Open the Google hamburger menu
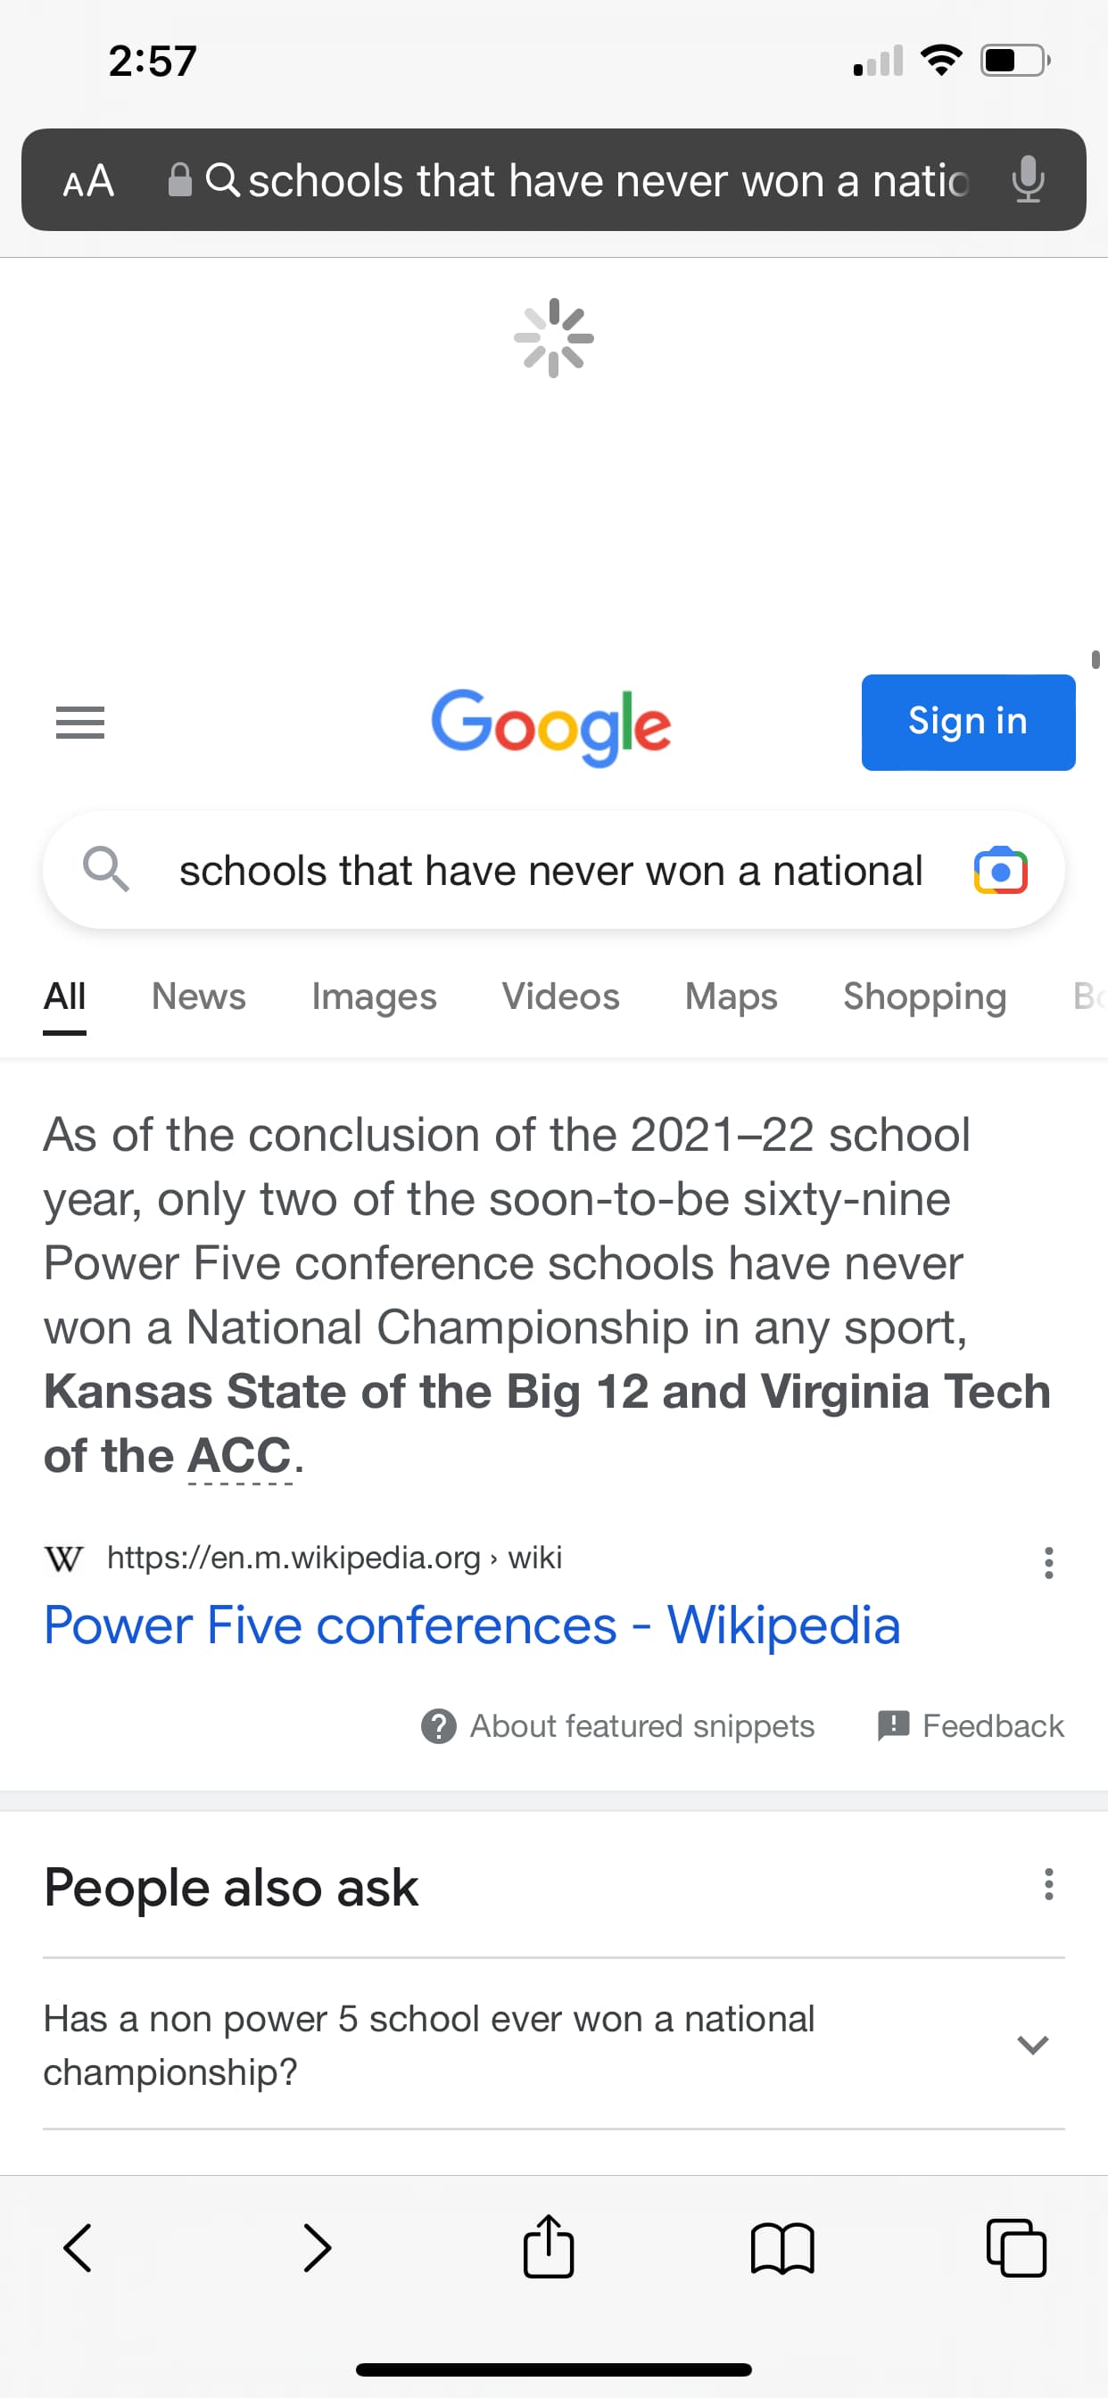The height and width of the screenshot is (2398, 1108). [80, 723]
